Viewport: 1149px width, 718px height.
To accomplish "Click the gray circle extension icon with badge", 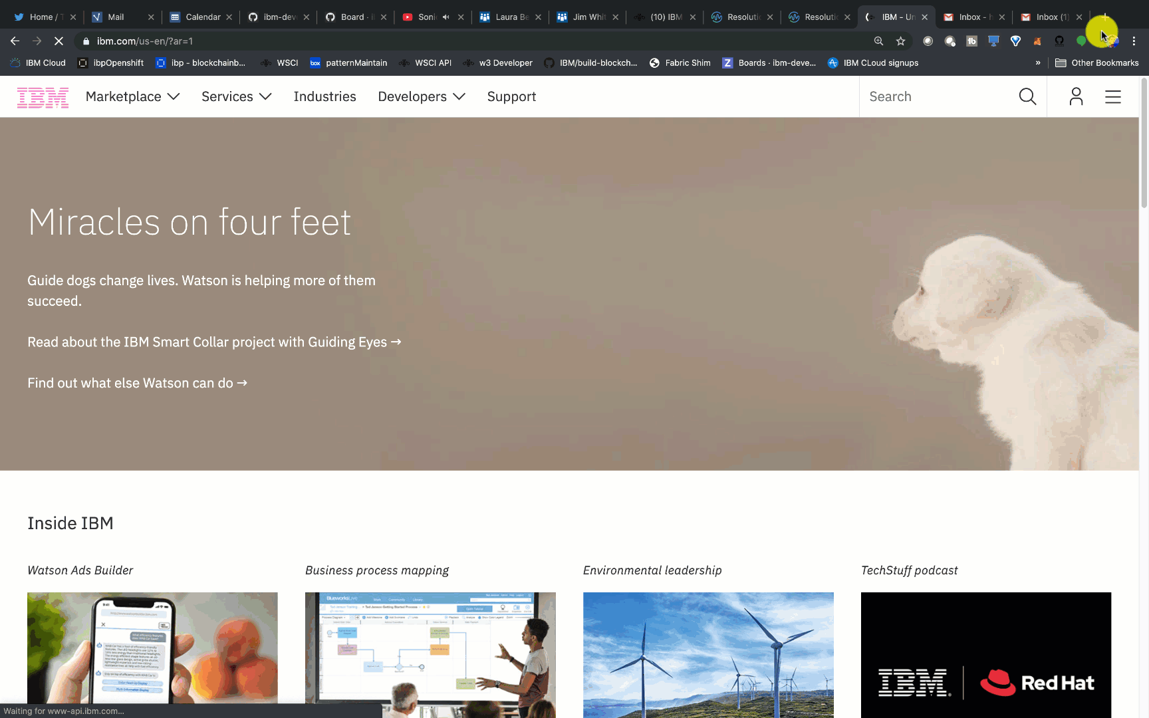I will coord(950,41).
